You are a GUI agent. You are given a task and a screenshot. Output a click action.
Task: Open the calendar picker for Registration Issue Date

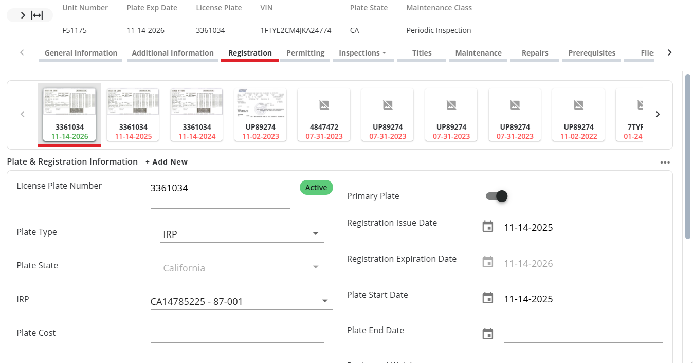pyautogui.click(x=487, y=226)
